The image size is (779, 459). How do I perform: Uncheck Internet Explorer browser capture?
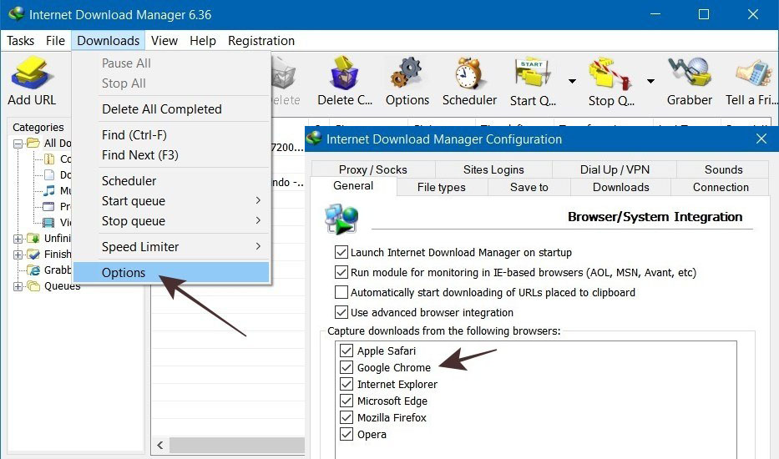(x=347, y=384)
